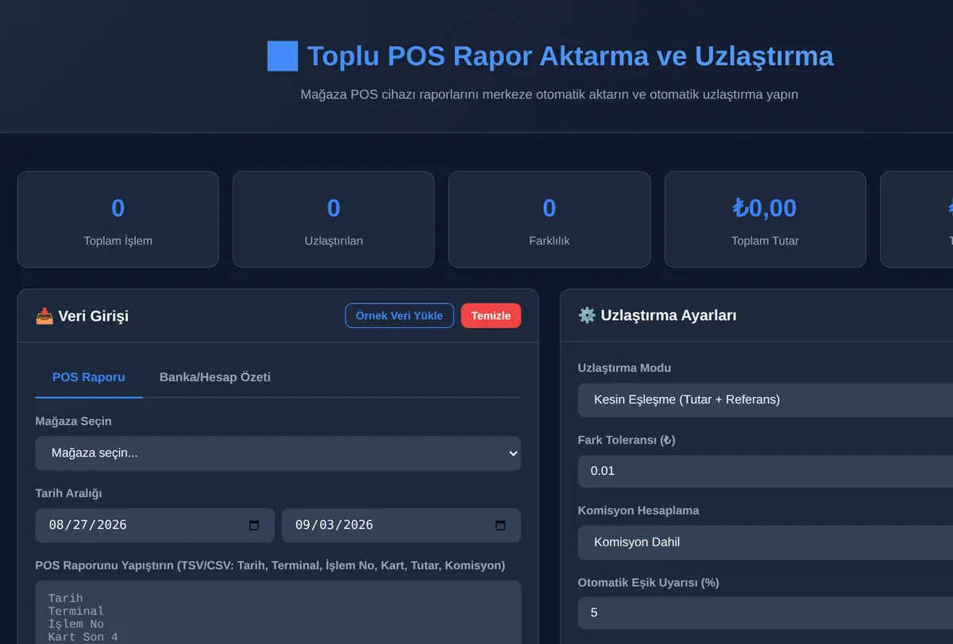Click the 'Tarih Aralığı' label

[x=69, y=493]
